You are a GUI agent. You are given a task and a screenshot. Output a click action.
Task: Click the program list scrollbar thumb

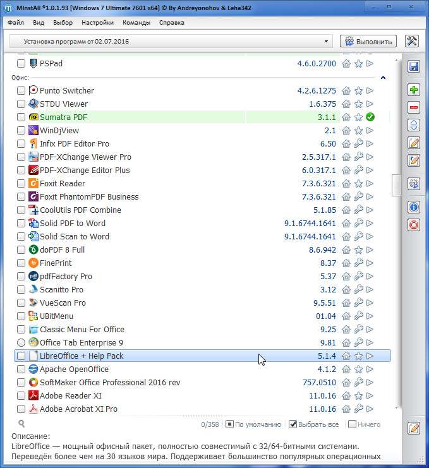pos(396,185)
